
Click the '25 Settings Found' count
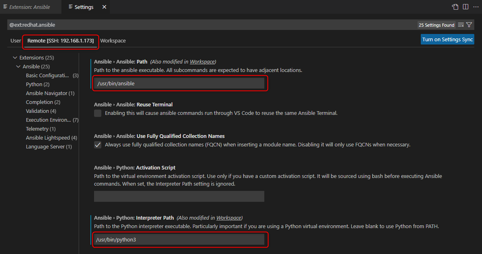click(x=437, y=25)
